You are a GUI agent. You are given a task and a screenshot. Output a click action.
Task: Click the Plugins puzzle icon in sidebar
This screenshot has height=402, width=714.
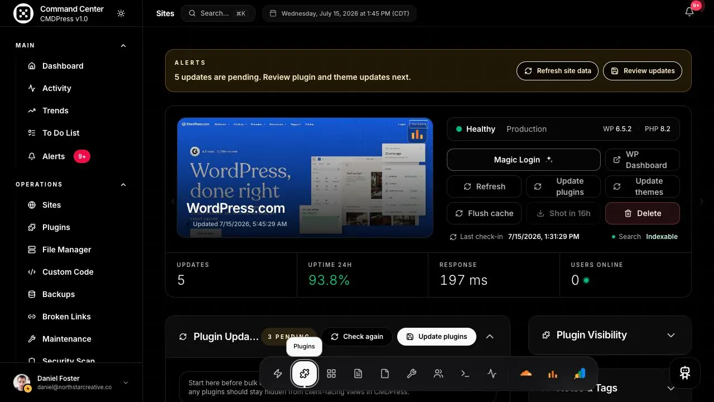click(32, 227)
